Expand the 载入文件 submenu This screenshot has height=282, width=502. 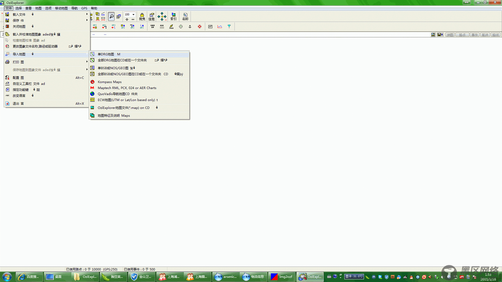coord(47,14)
